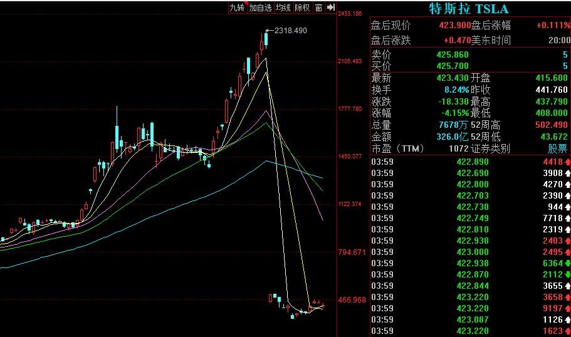This screenshot has width=571, height=337.
Task: Select the 买价 bid price 425.700
Action: click(x=453, y=66)
